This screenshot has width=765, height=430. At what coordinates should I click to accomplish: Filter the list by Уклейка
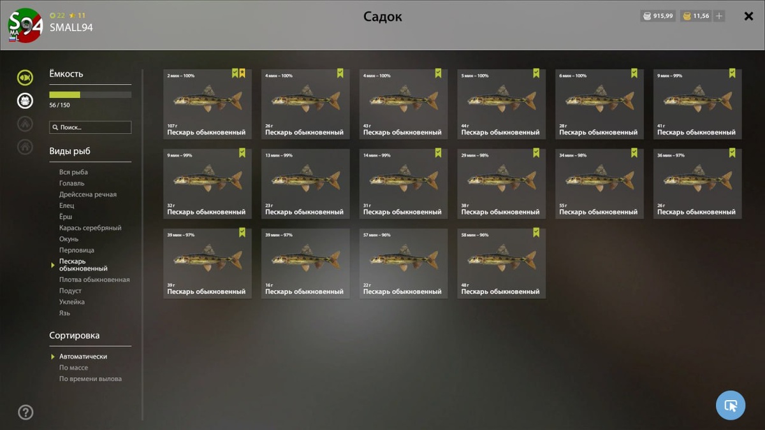72,302
